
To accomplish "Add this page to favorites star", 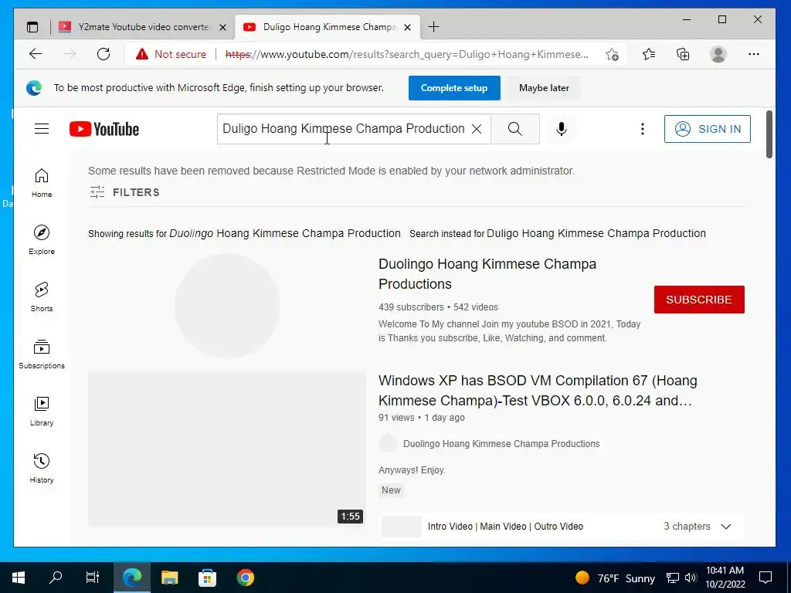I will pyautogui.click(x=612, y=54).
